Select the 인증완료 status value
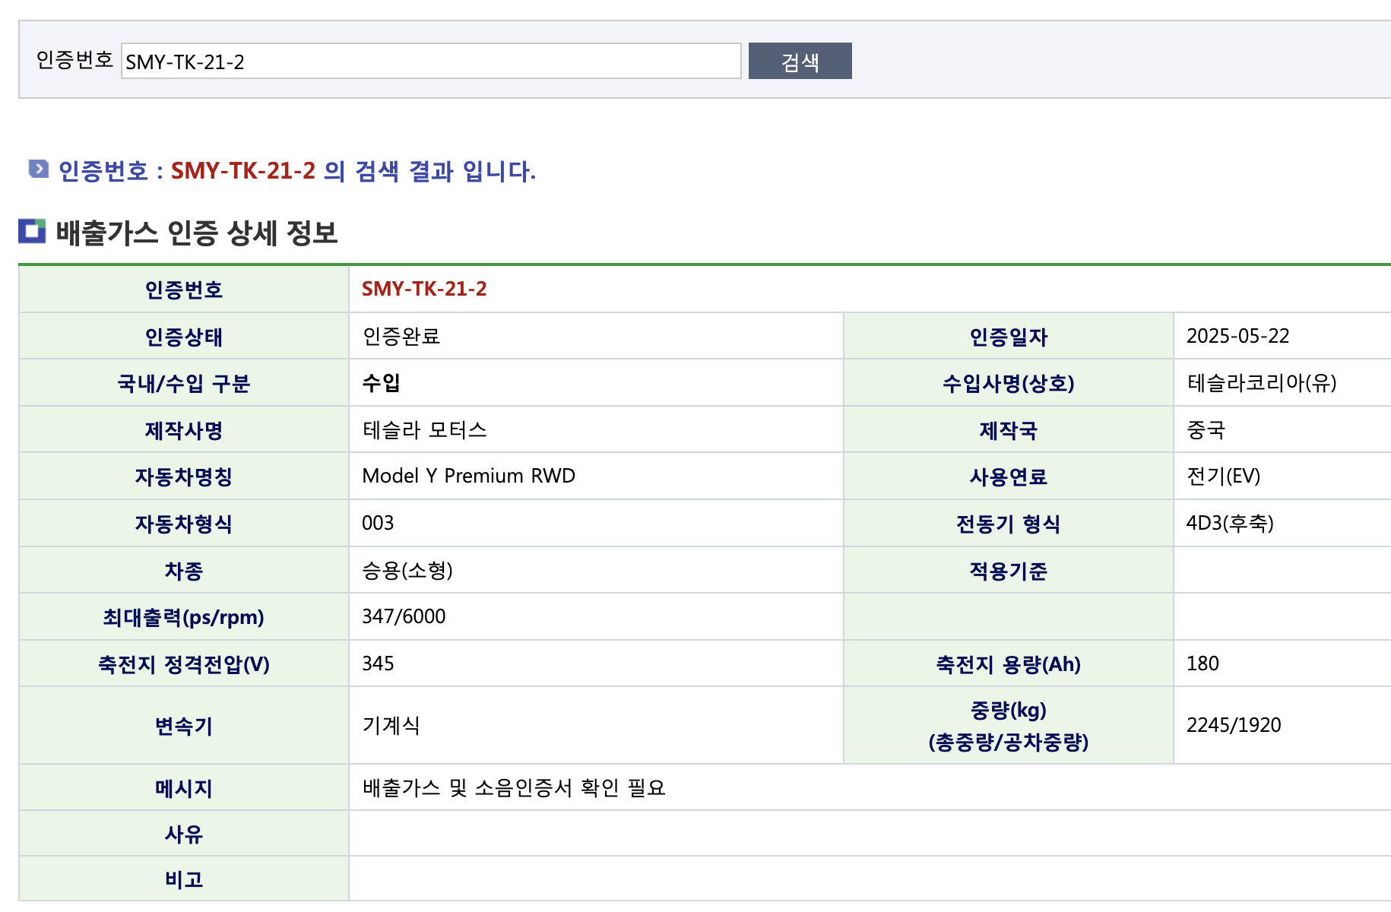 tap(401, 336)
